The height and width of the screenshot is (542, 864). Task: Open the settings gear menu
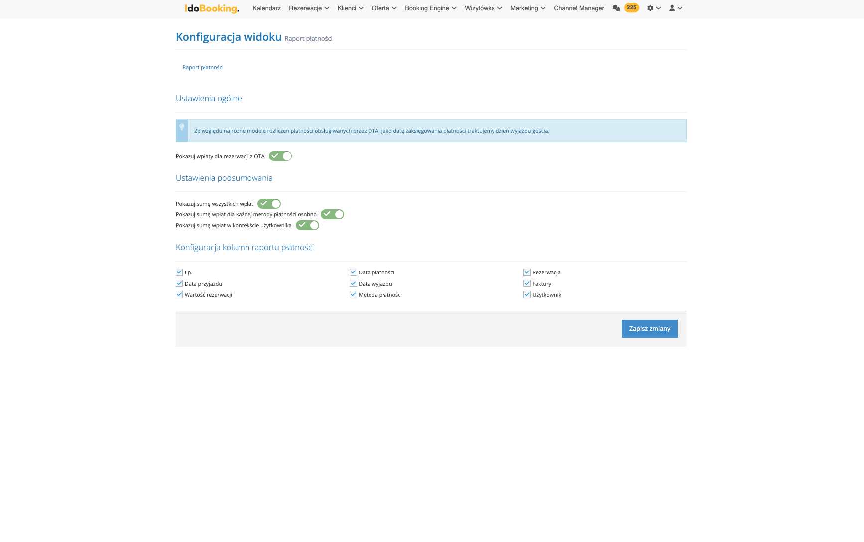pos(653,8)
